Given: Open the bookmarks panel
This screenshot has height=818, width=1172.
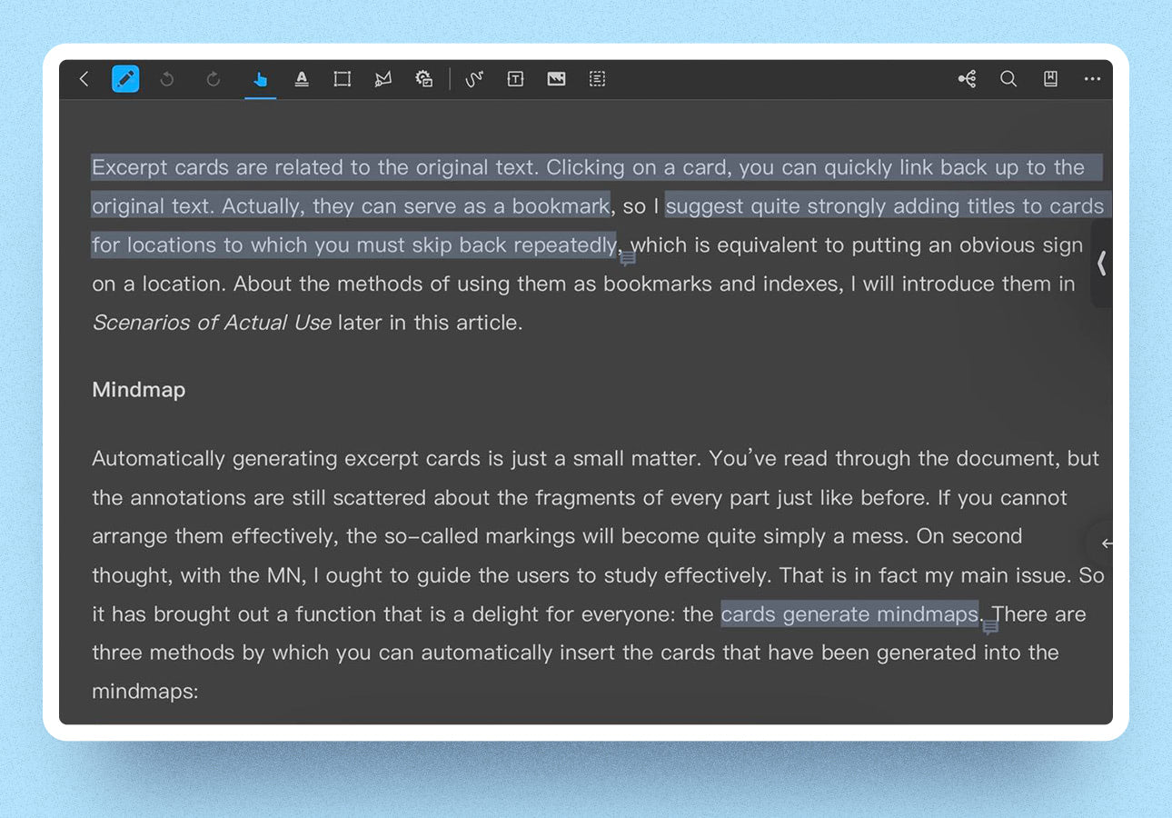Looking at the screenshot, I should coord(1050,79).
